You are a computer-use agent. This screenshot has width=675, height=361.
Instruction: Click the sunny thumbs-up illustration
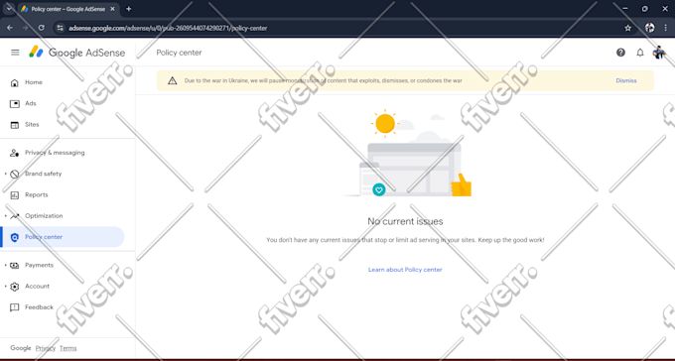(x=407, y=154)
